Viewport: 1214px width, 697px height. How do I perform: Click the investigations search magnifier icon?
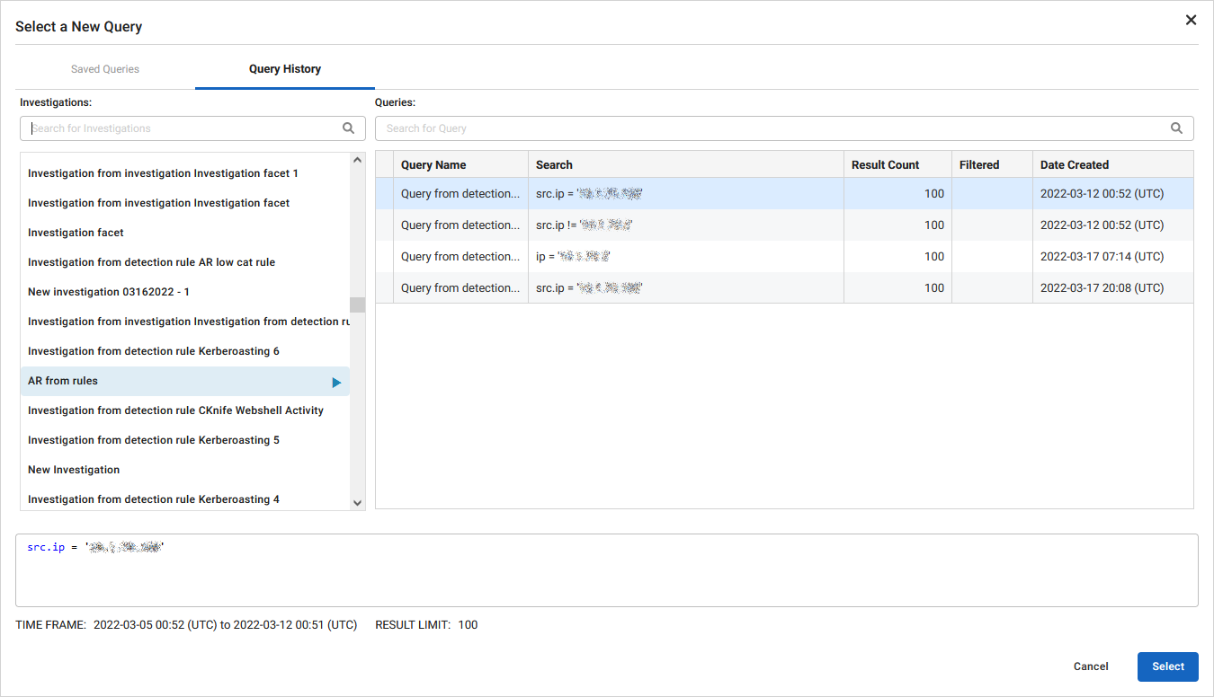348,128
